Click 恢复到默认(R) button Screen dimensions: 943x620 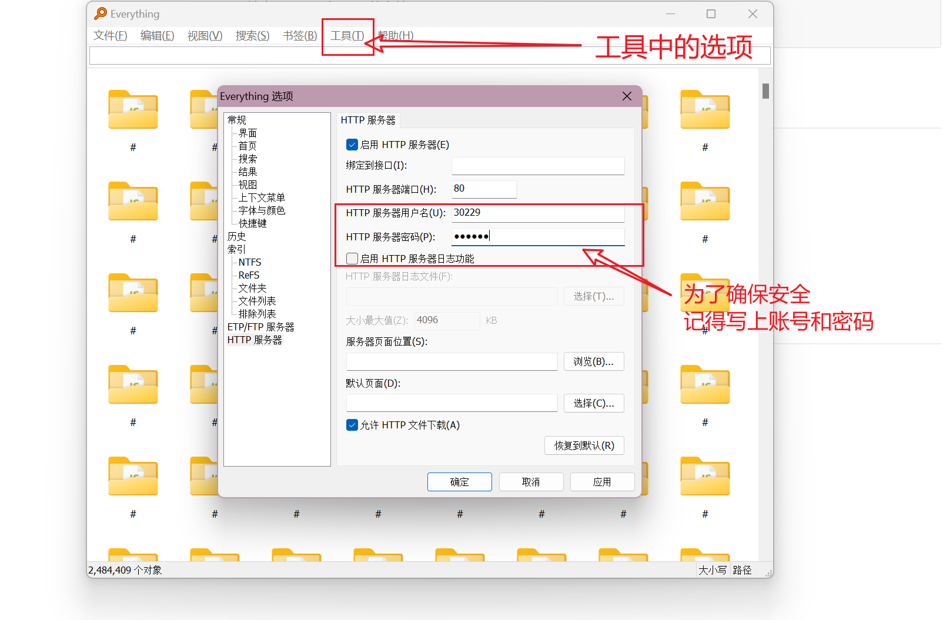[584, 445]
